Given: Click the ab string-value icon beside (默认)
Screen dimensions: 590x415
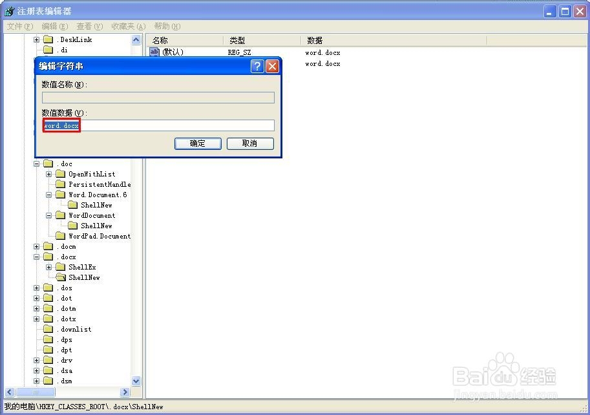Looking at the screenshot, I should point(154,52).
